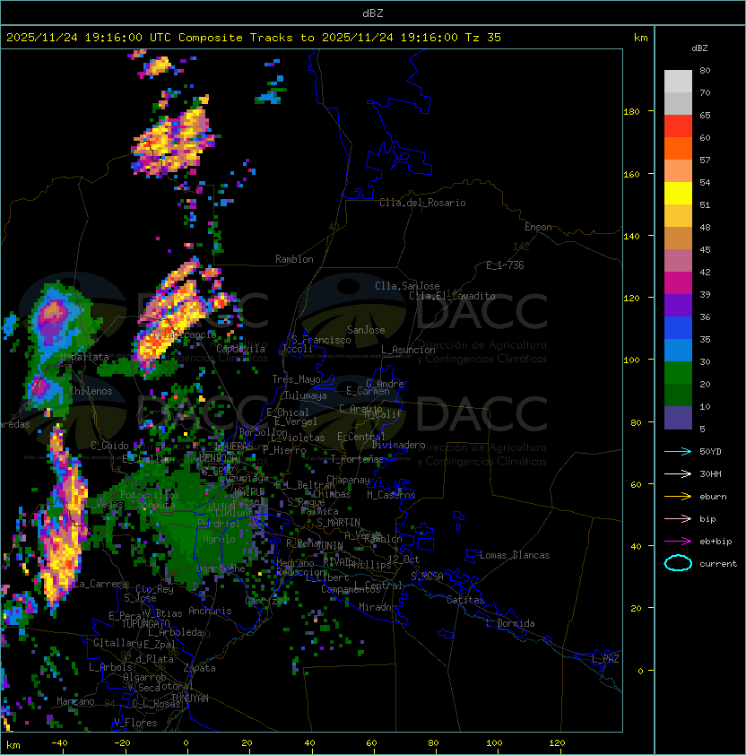The height and width of the screenshot is (755, 746).
Task: Click the 'Clla.SanJose' map label
Action: coord(407,286)
